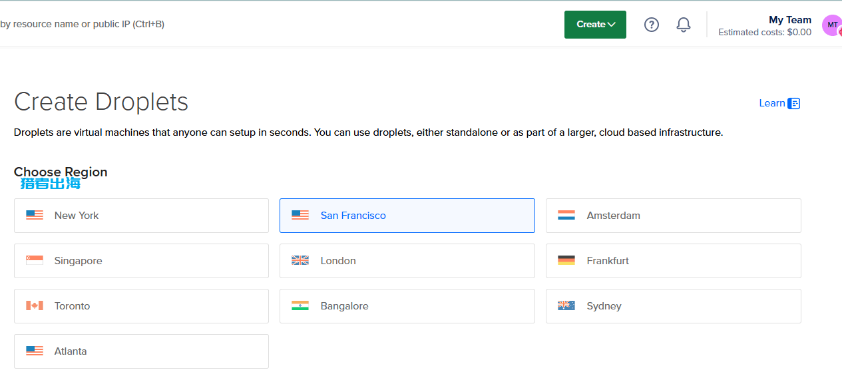Click the German flag beside Frankfurt

[566, 260]
